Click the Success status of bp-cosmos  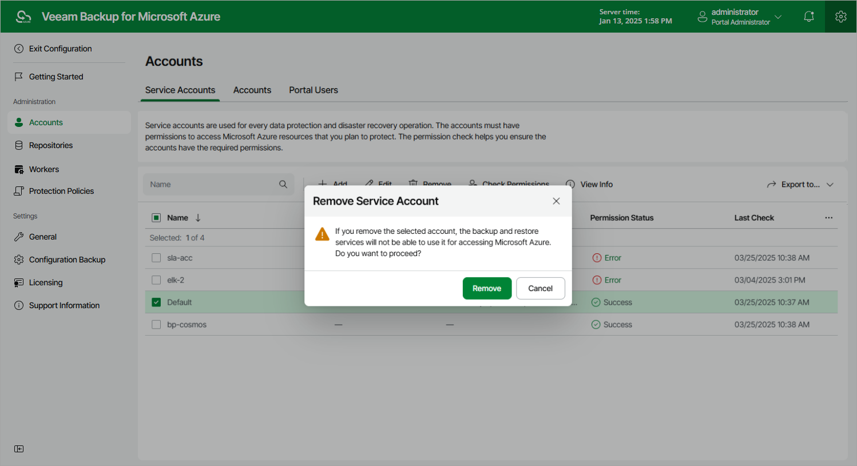612,325
